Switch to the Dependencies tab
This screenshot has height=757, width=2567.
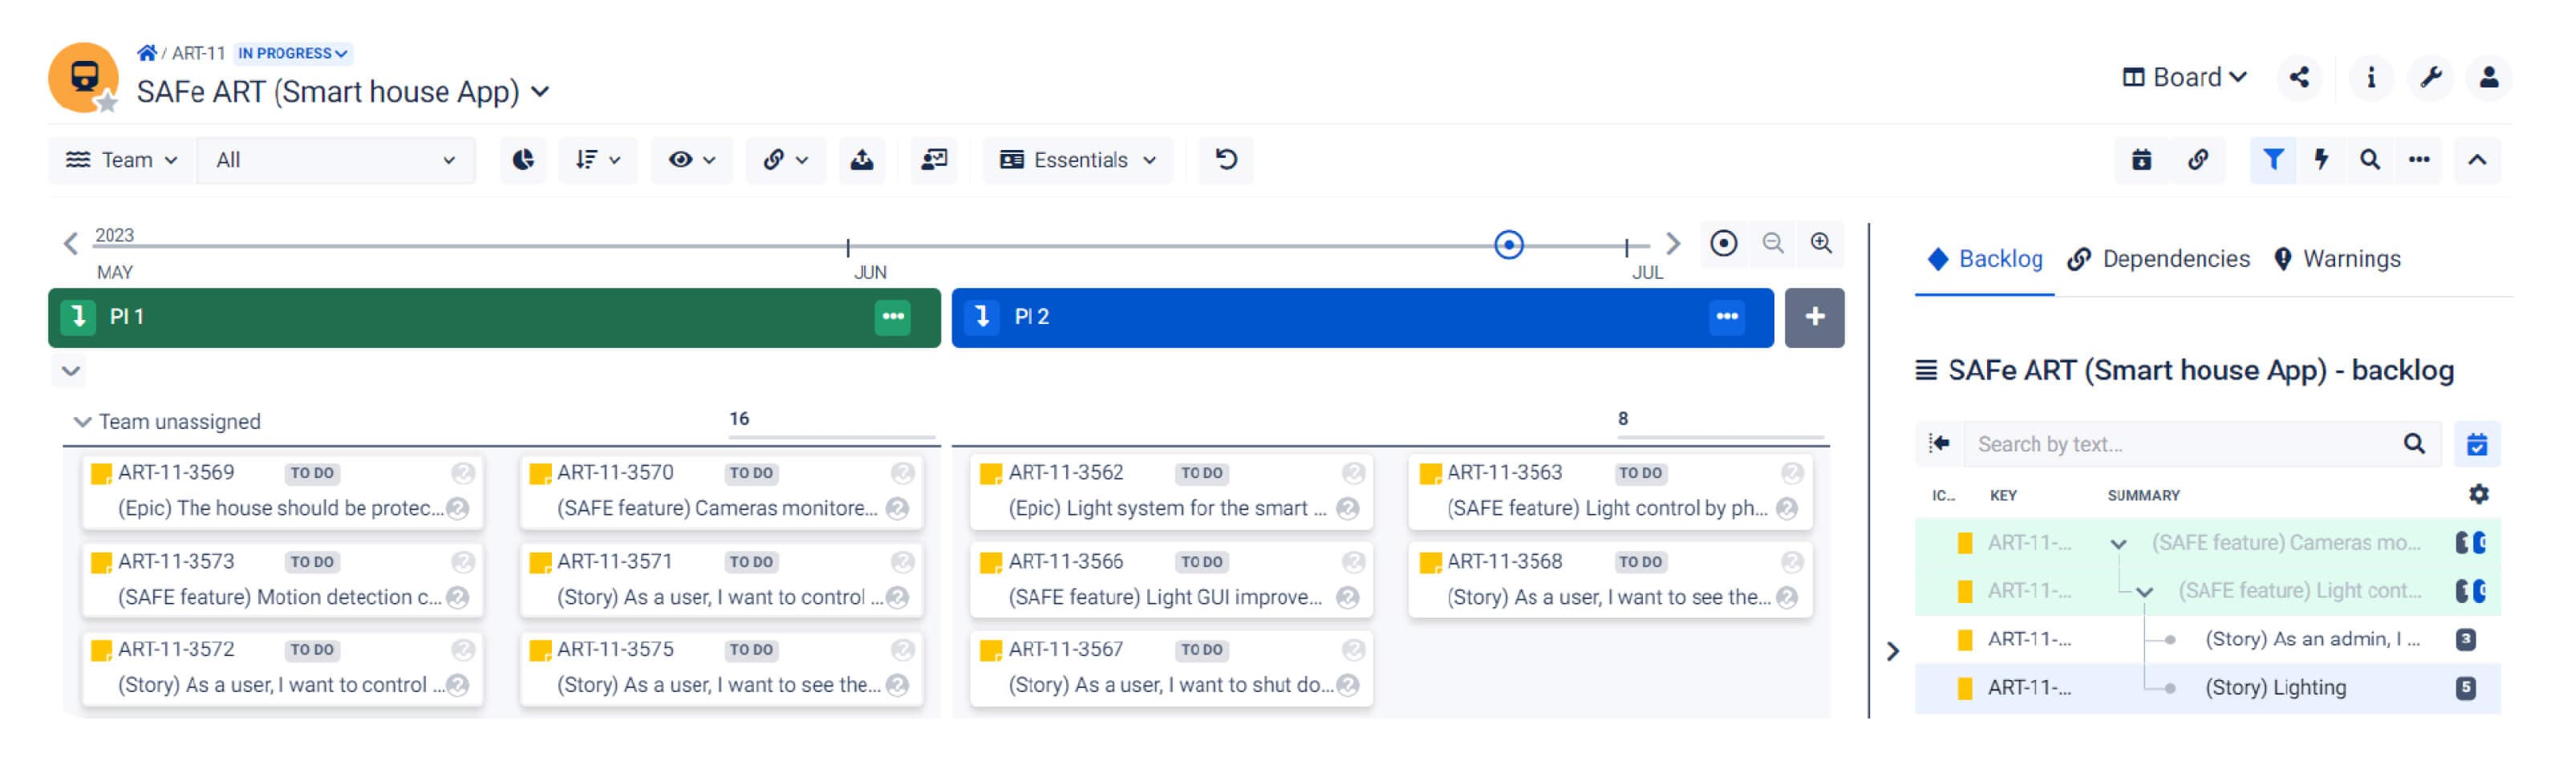2159,260
